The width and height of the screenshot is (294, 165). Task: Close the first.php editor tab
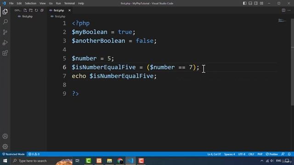(x=69, y=10)
